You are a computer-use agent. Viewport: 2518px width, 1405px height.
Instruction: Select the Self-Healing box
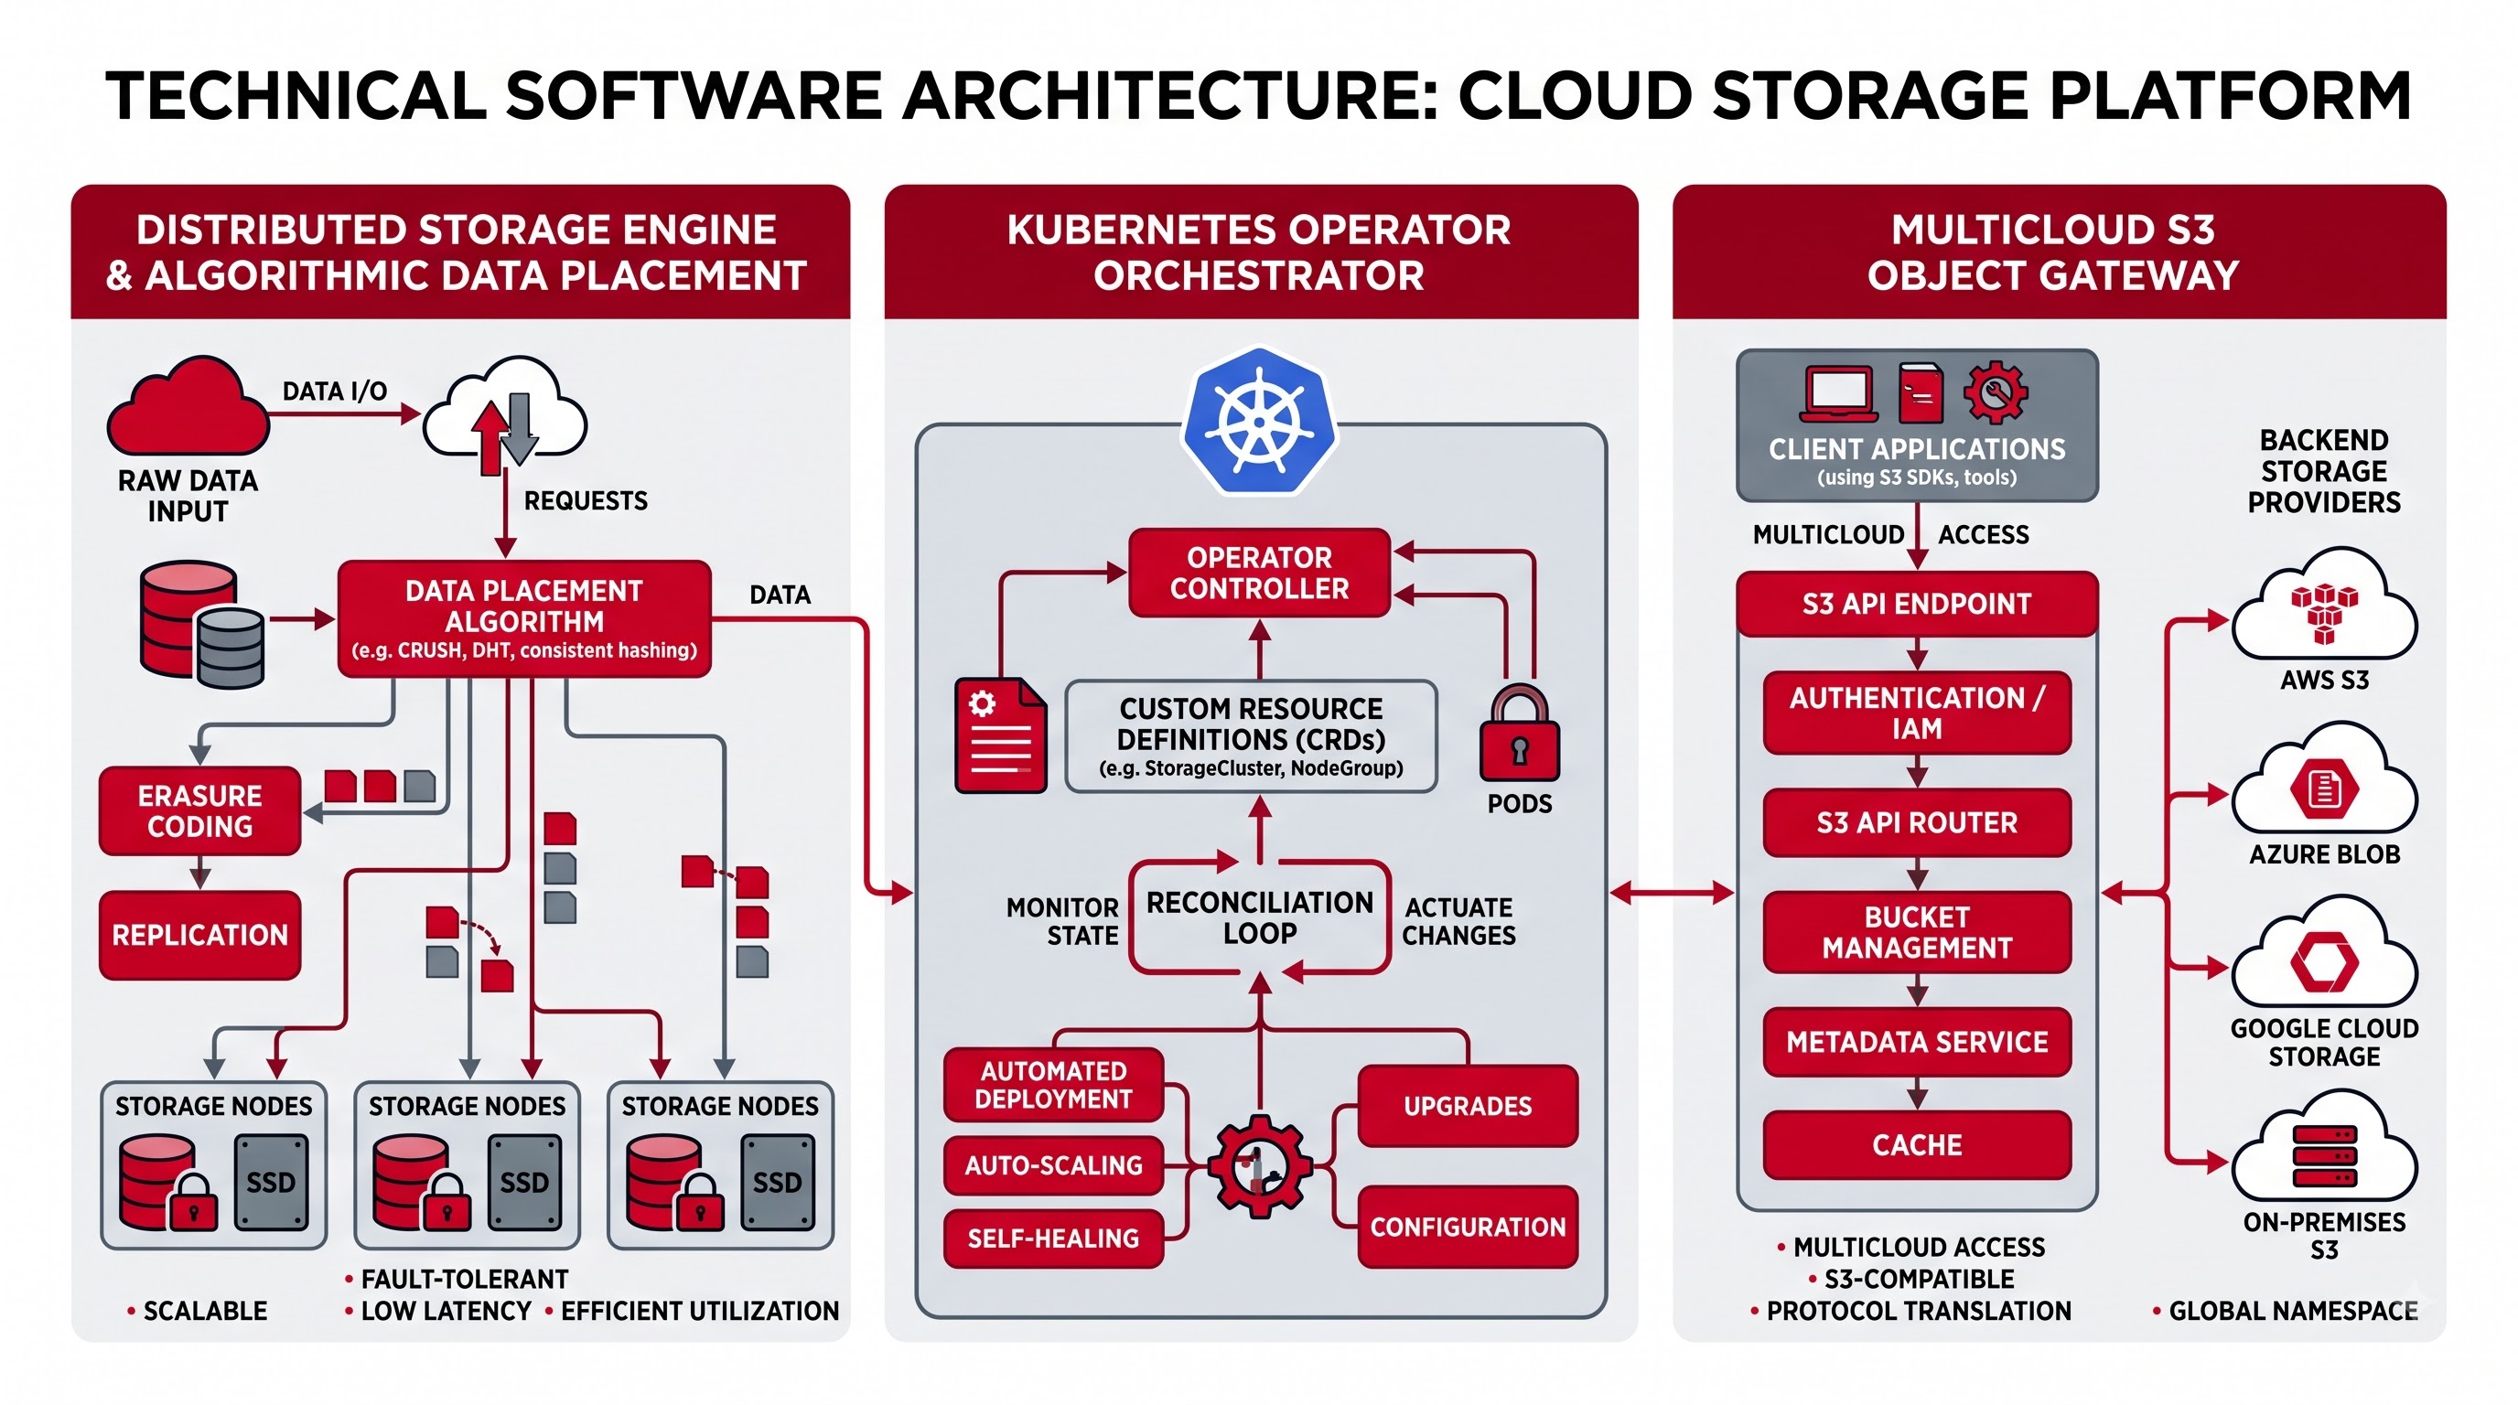(x=1054, y=1239)
